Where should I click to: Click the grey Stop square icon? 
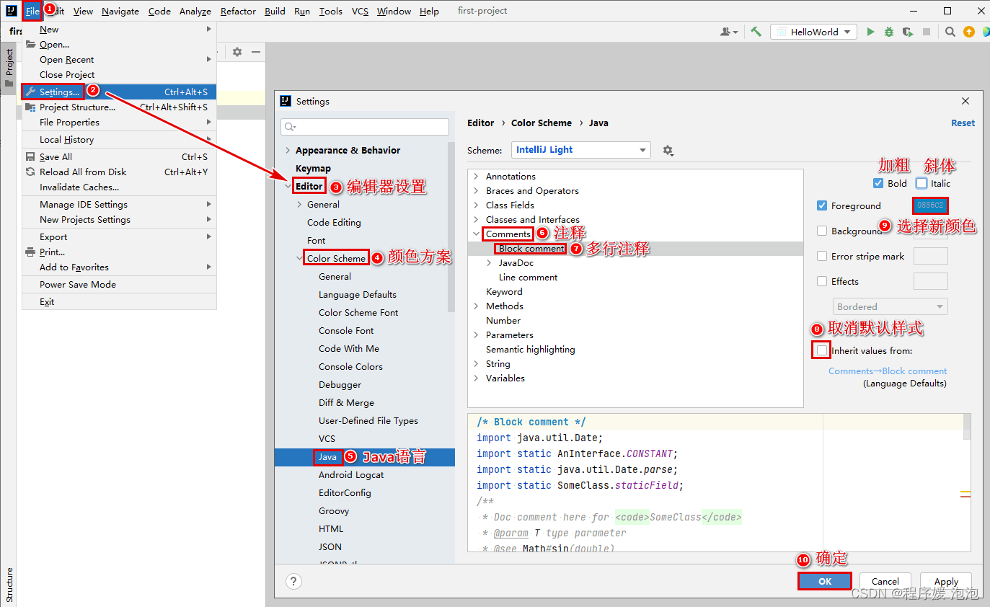(x=927, y=32)
